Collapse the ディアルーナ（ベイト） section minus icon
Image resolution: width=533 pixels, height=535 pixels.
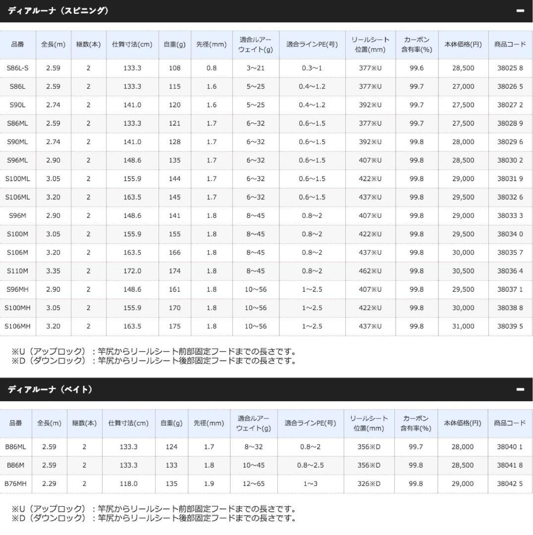[520, 390]
